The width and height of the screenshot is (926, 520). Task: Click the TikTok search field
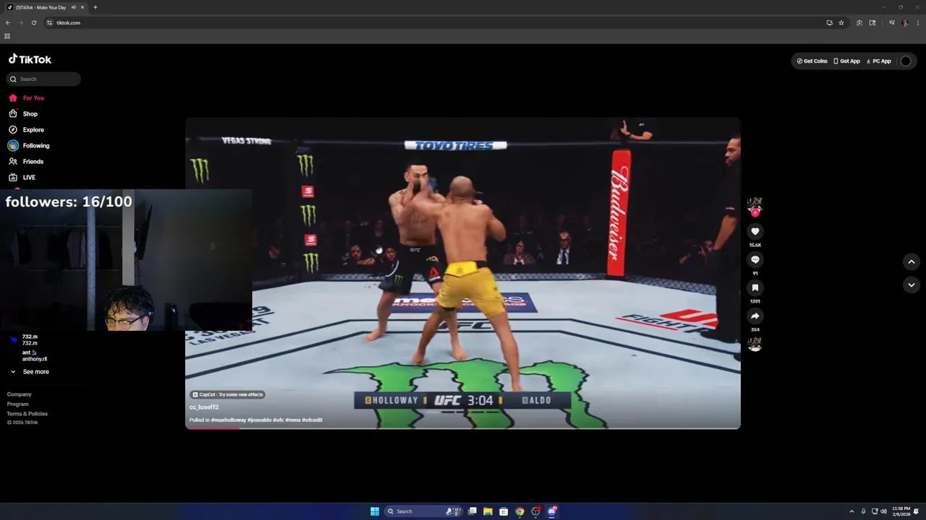44,79
